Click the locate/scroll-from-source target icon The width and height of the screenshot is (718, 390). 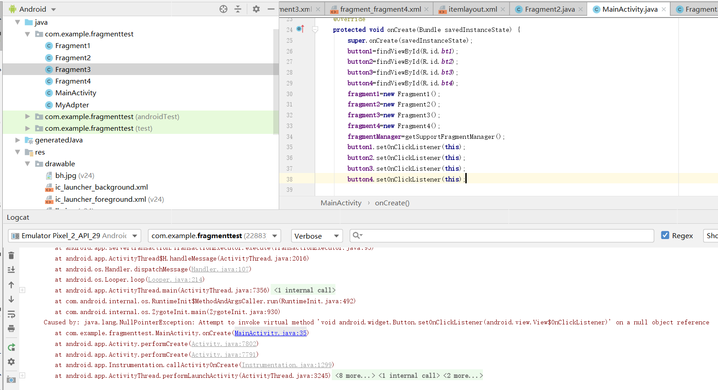(x=223, y=9)
